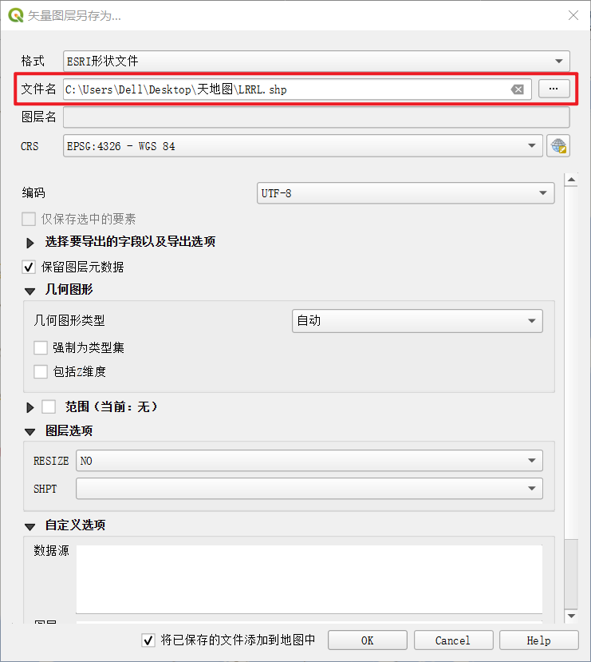Collapse the 图层选项 section

[30, 432]
